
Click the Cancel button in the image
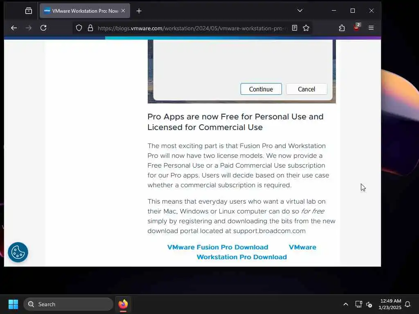[306, 89]
